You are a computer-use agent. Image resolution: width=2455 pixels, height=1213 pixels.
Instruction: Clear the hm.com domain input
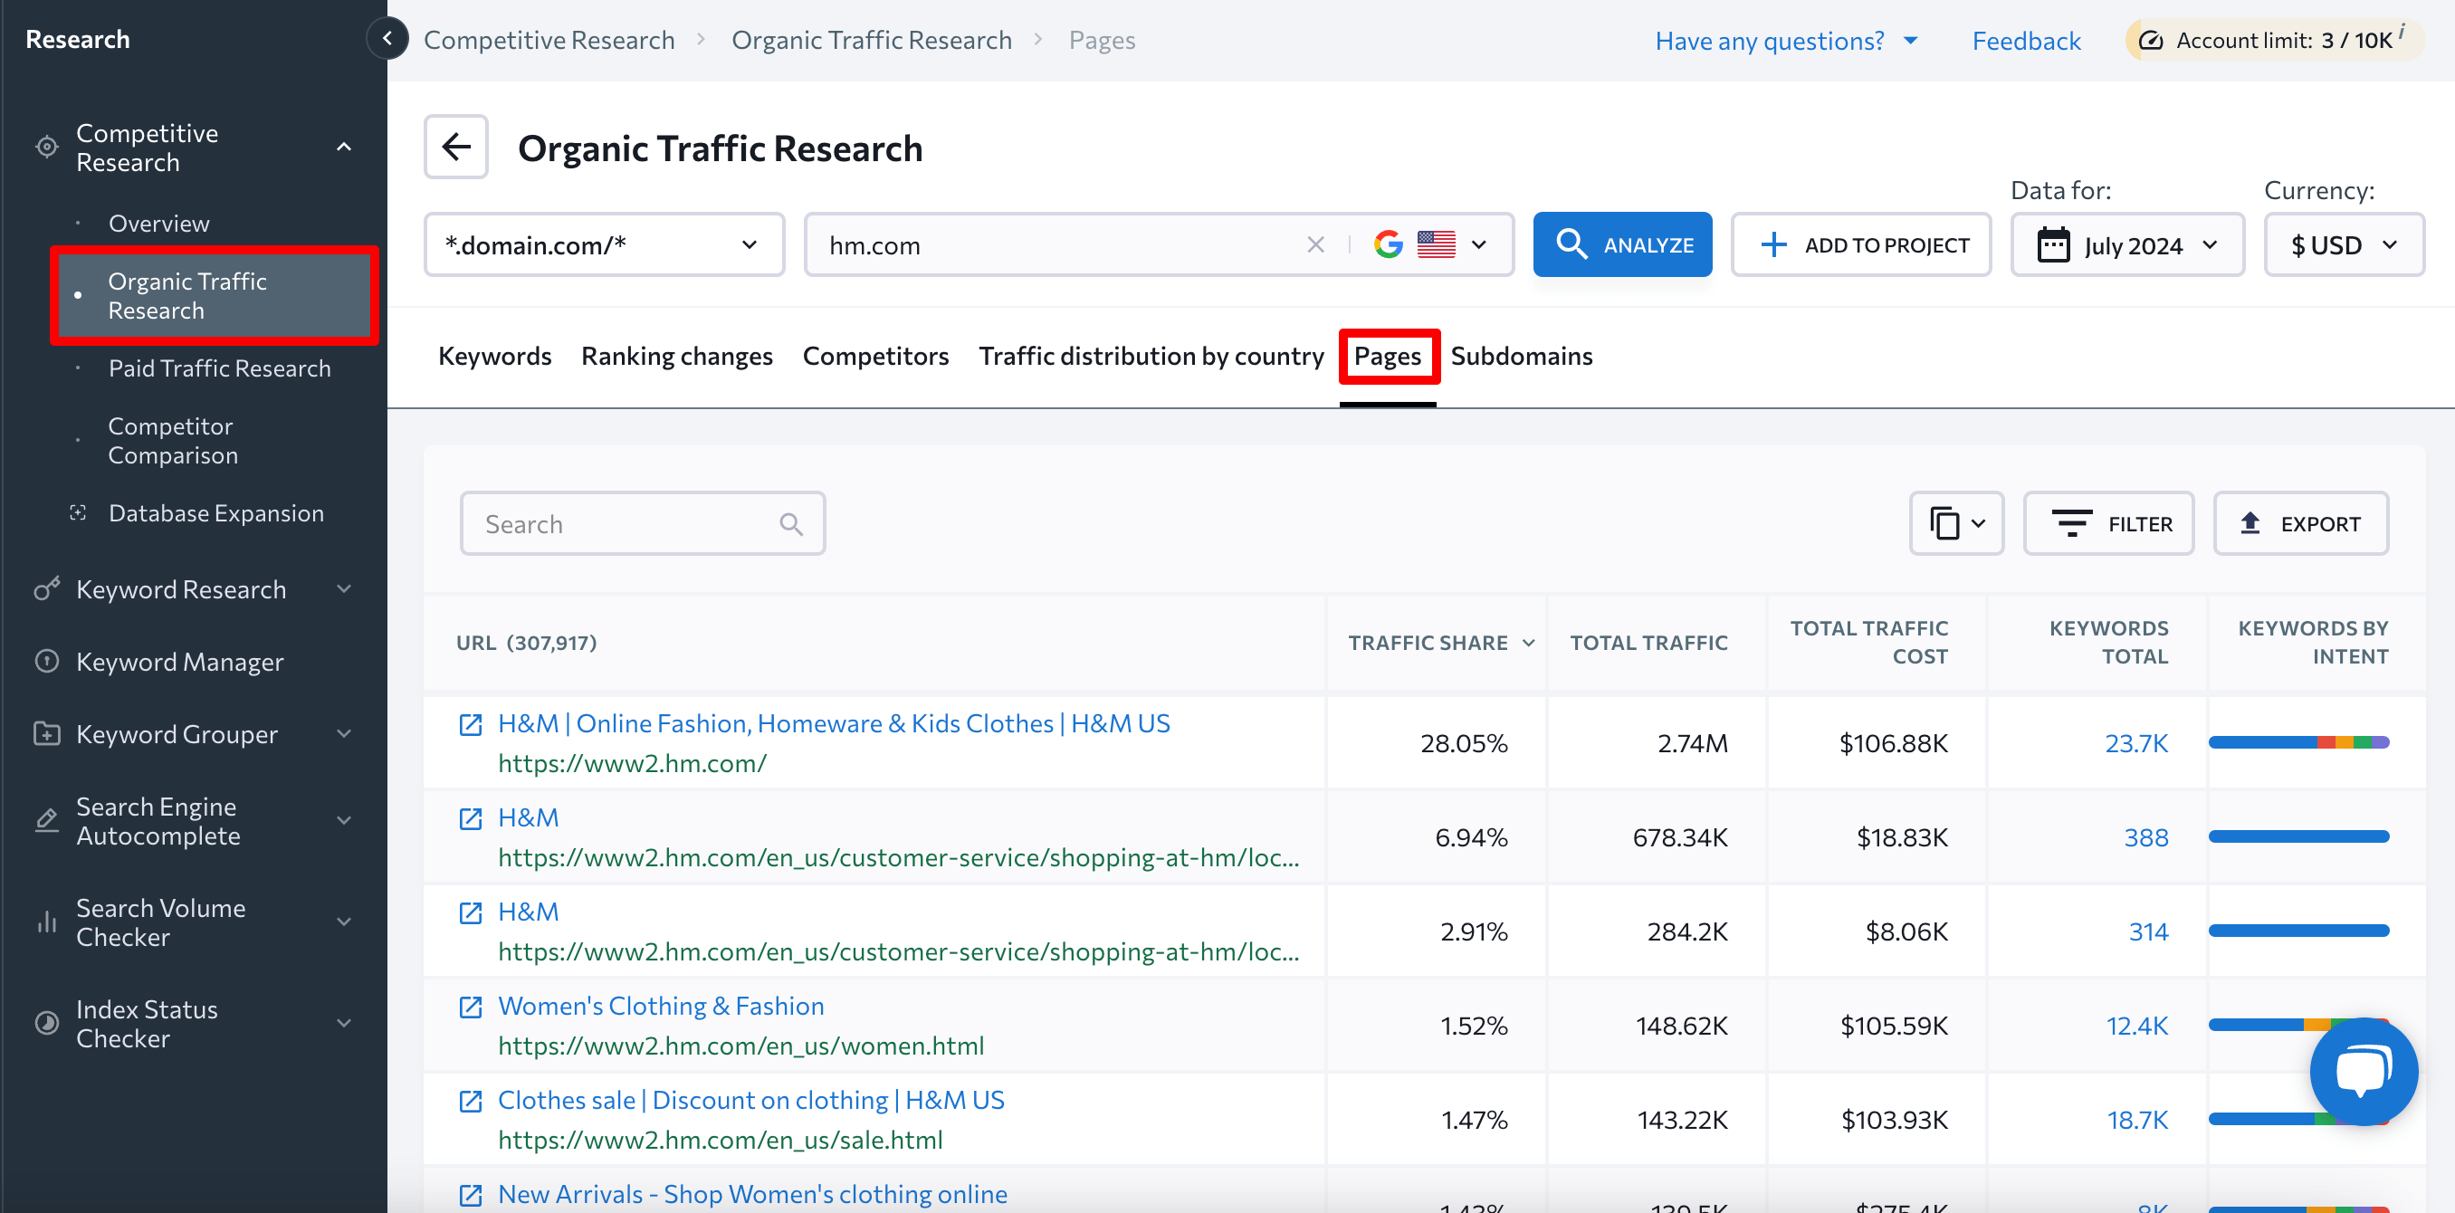[1315, 245]
